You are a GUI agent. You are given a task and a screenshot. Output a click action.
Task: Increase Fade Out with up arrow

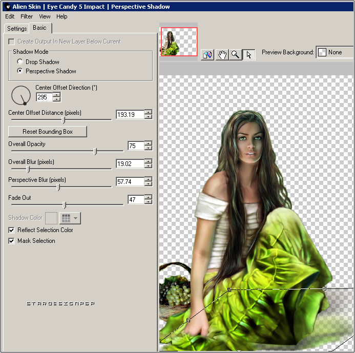pos(148,197)
